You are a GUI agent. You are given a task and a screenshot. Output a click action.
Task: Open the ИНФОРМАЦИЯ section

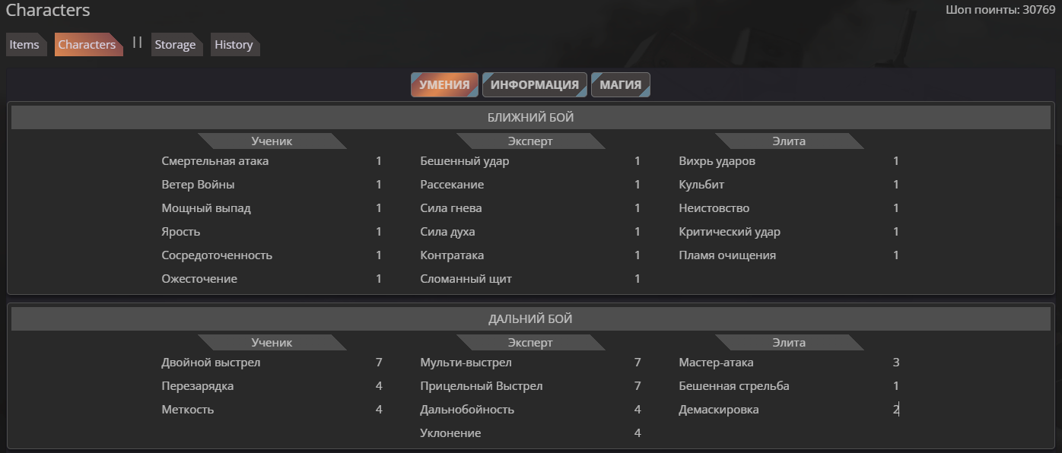click(535, 85)
